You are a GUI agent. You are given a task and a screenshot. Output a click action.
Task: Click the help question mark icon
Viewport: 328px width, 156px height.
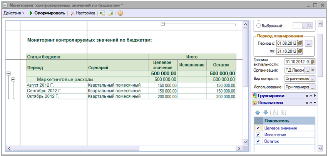[120, 13]
